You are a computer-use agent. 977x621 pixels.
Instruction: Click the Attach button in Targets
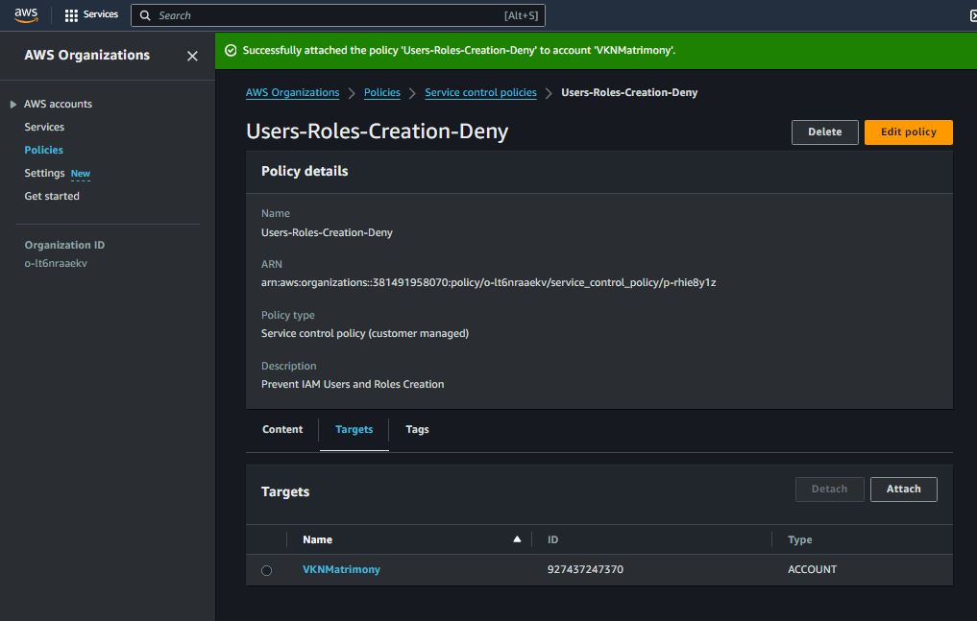click(x=903, y=490)
